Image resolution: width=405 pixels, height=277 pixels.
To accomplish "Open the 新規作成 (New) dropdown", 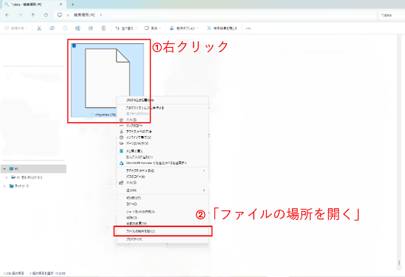I will (x=16, y=28).
